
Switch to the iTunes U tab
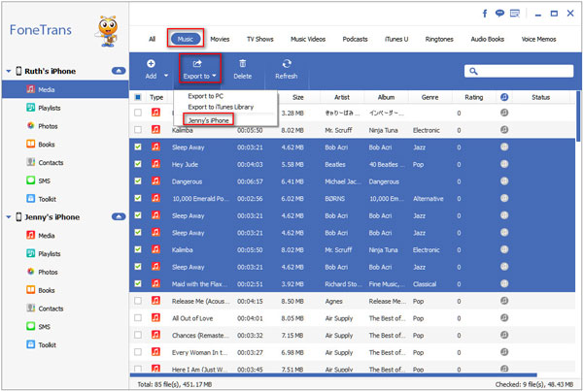point(396,39)
